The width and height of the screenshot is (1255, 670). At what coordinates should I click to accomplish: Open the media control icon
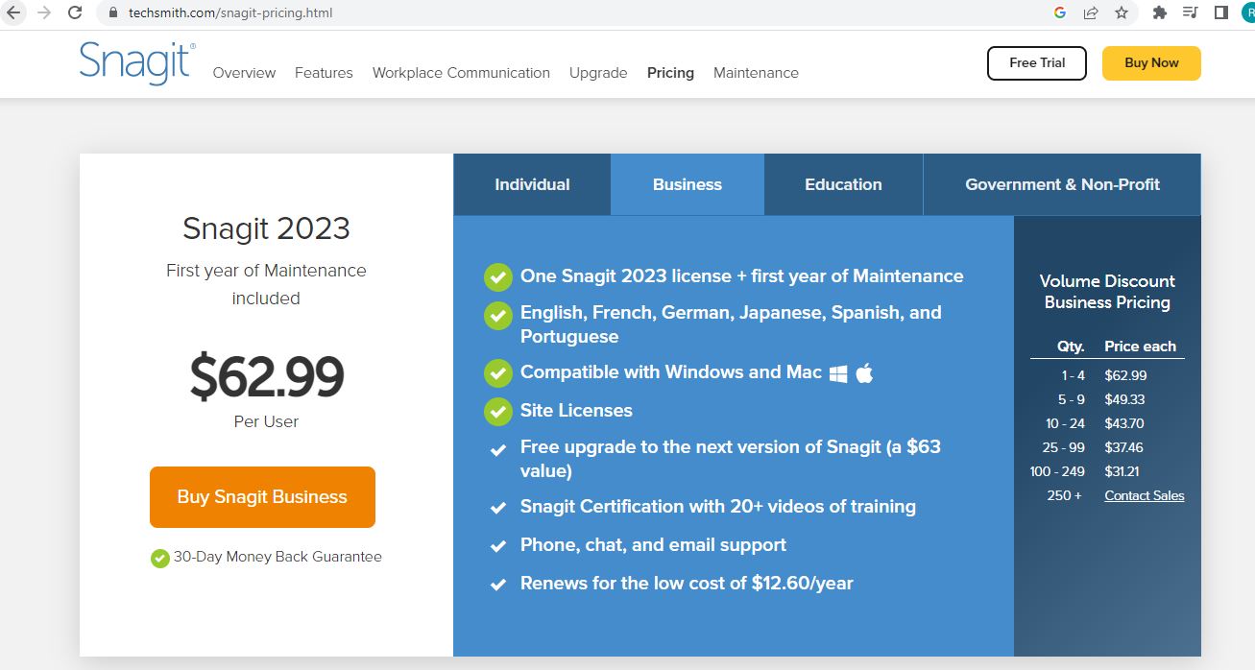click(1191, 12)
